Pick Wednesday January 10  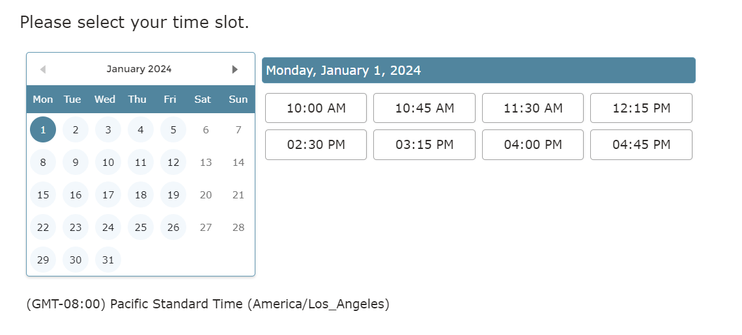tap(108, 162)
